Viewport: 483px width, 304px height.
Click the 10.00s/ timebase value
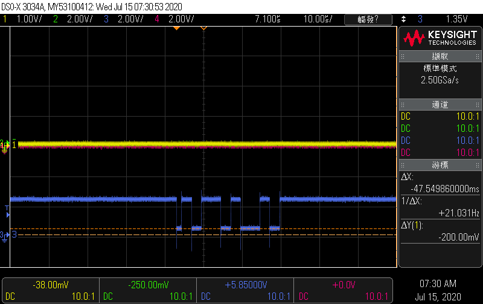(x=318, y=19)
